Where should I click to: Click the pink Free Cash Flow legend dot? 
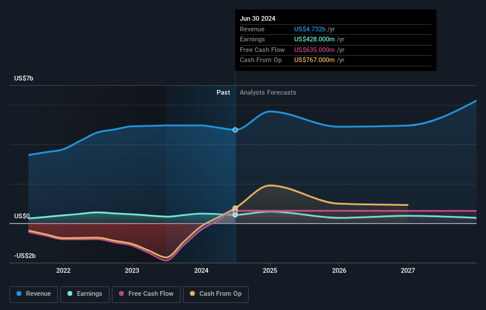[x=121, y=293]
